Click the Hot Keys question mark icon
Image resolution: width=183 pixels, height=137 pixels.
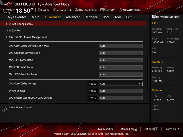(156, 129)
